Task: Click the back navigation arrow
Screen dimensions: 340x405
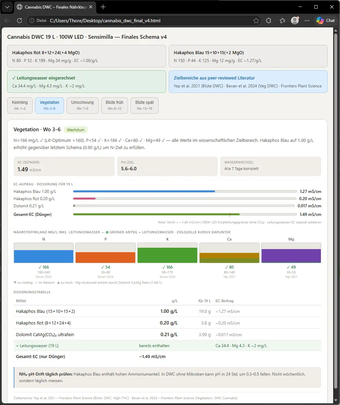Action: (7, 21)
